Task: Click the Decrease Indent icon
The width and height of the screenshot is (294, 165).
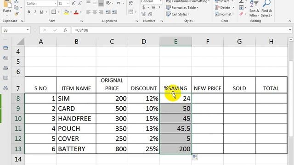Action: point(108,12)
